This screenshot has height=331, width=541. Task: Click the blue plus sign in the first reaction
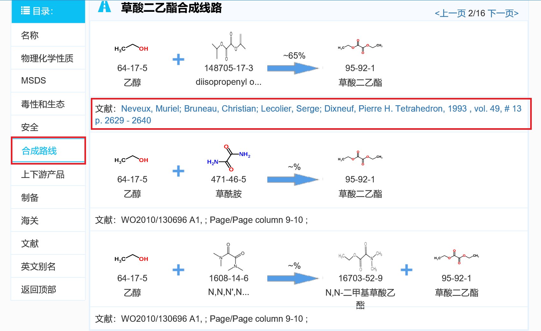(178, 59)
